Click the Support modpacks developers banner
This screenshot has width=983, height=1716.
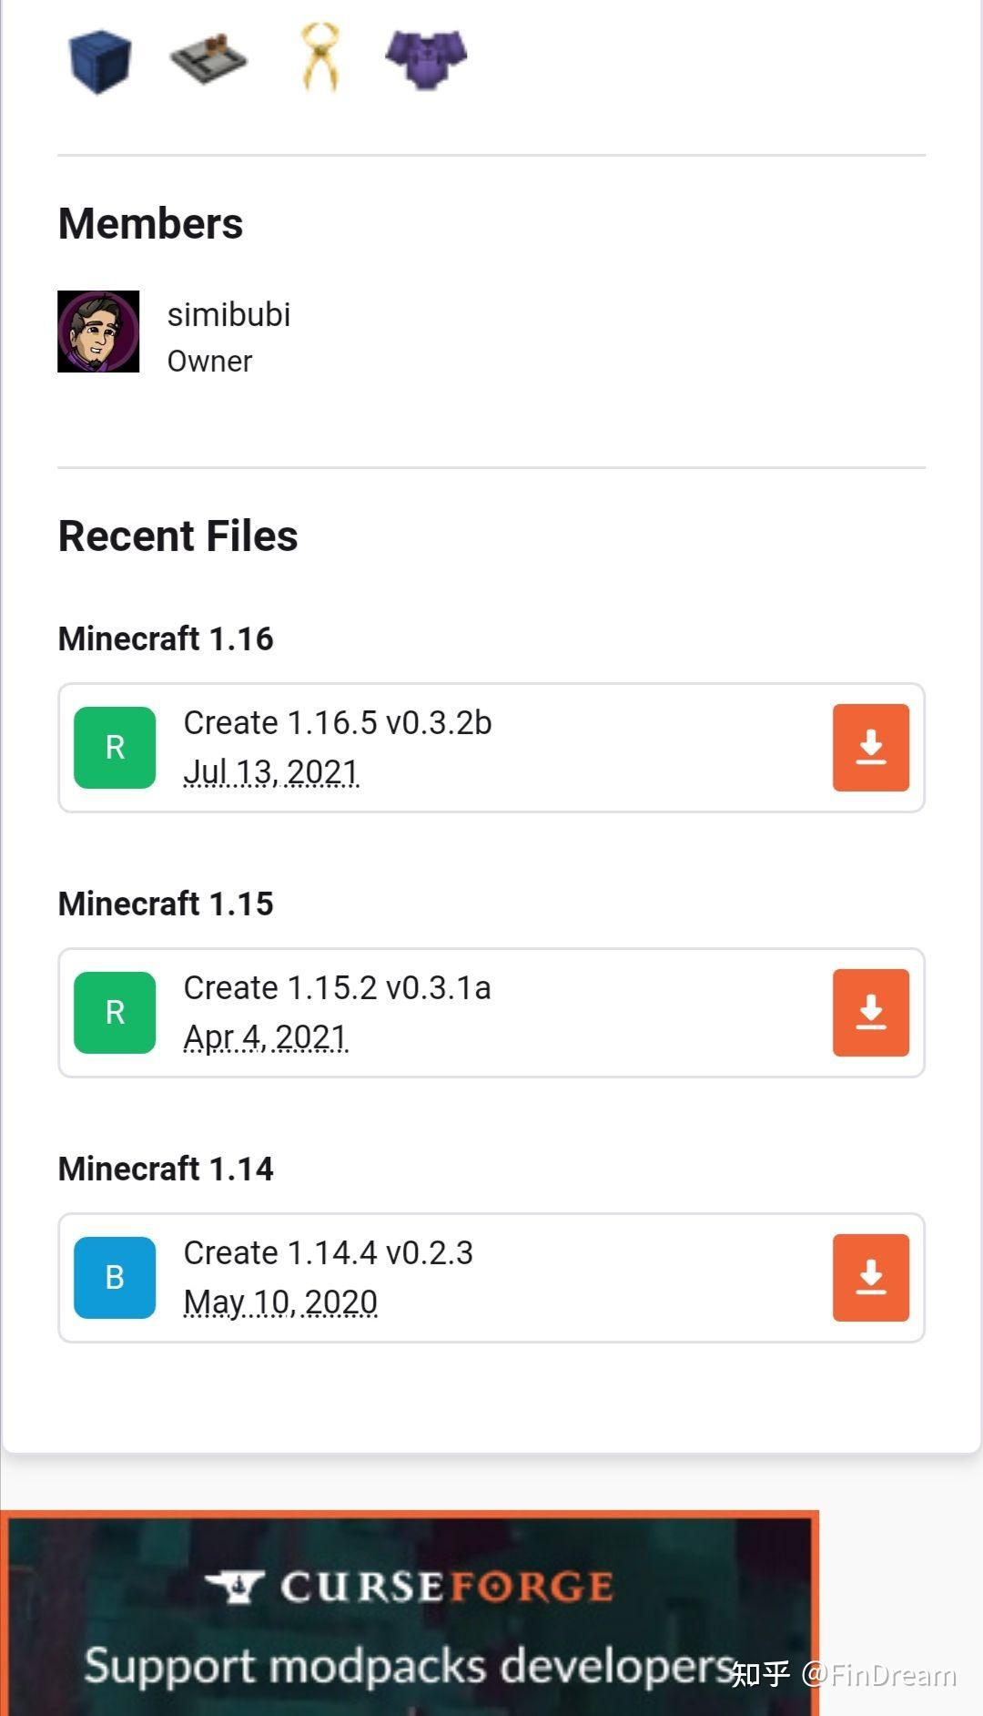[410, 1664]
